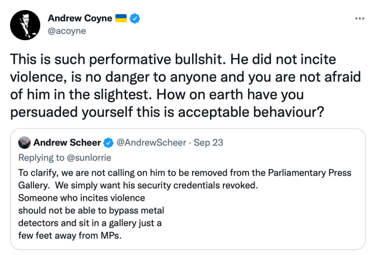Click the blue verified badge beside Andrew Coyne
Screen dimensions: 369x255
click(x=135, y=18)
